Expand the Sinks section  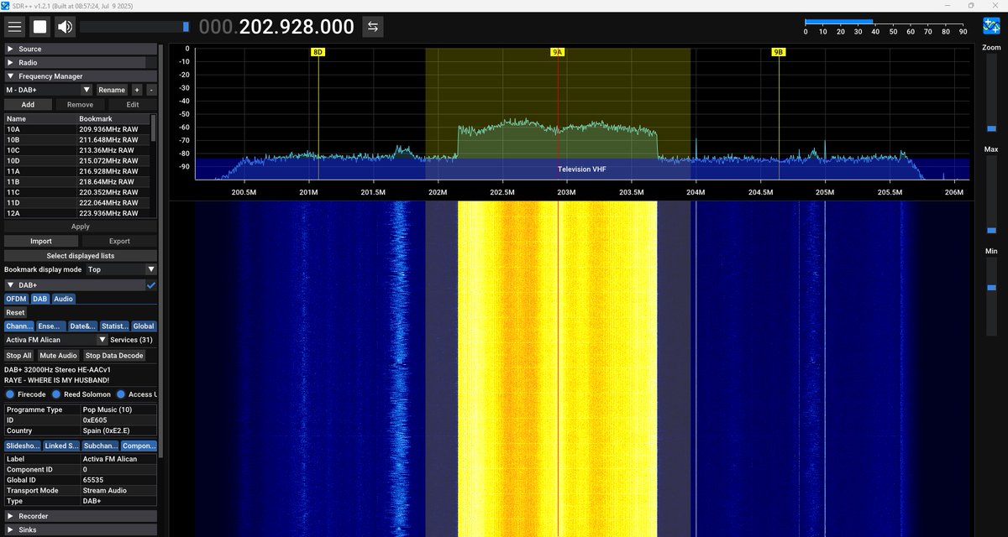81,529
